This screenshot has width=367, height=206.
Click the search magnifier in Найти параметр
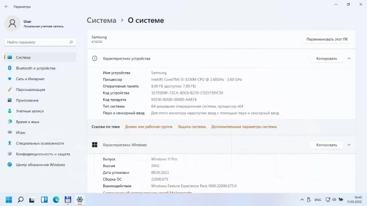click(x=71, y=42)
